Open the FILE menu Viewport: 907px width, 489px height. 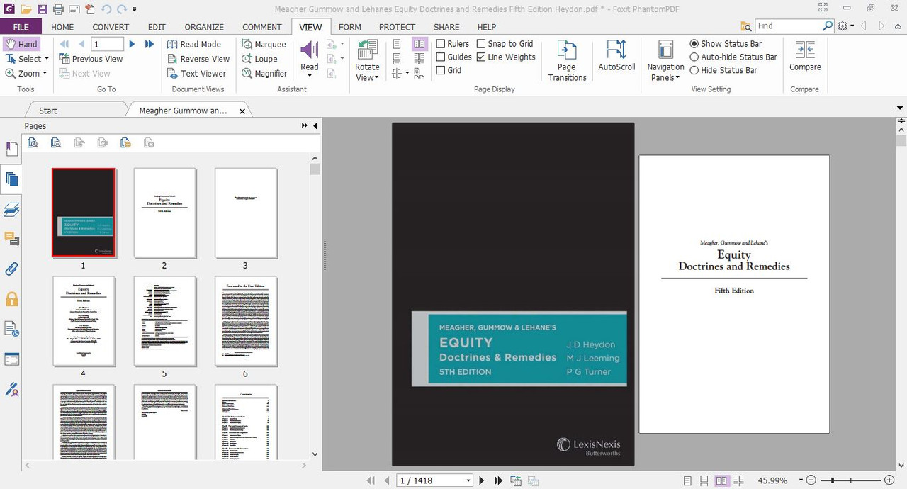(x=21, y=27)
